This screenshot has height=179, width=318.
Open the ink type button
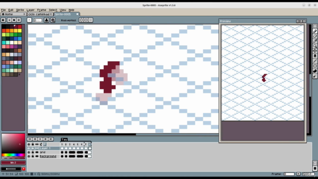click(46, 20)
